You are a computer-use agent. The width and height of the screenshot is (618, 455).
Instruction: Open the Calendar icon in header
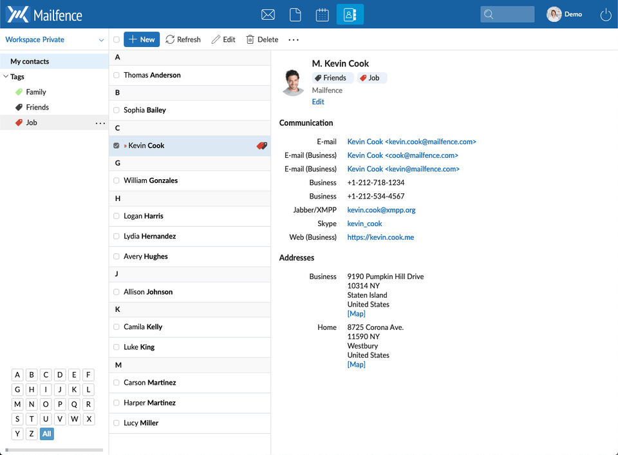point(322,15)
